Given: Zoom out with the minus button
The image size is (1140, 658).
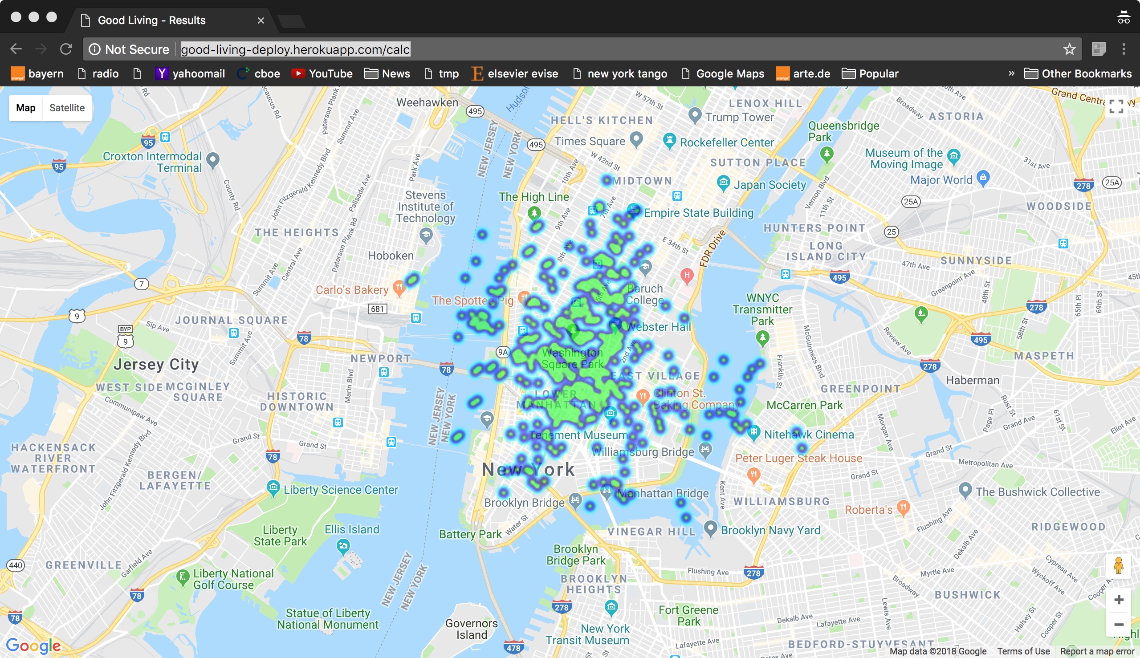Looking at the screenshot, I should click(x=1119, y=624).
